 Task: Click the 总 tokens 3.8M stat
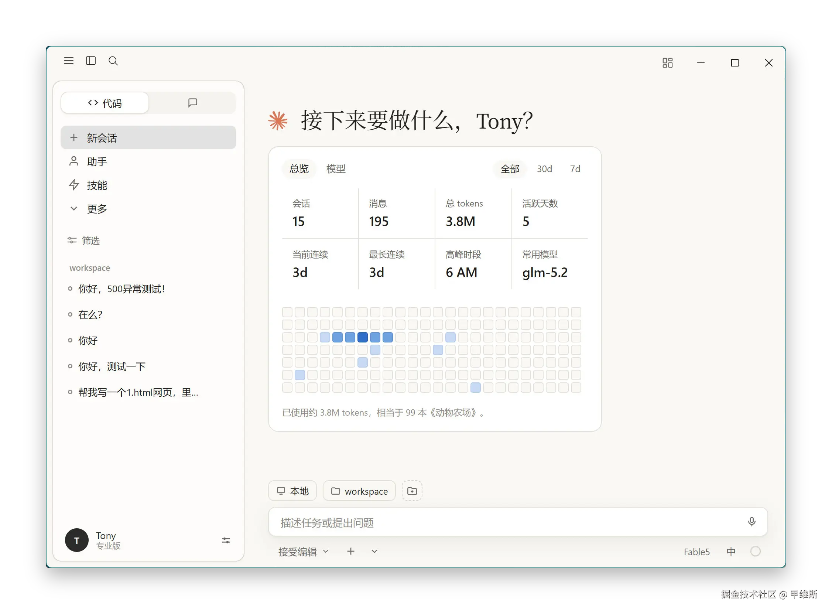point(473,213)
